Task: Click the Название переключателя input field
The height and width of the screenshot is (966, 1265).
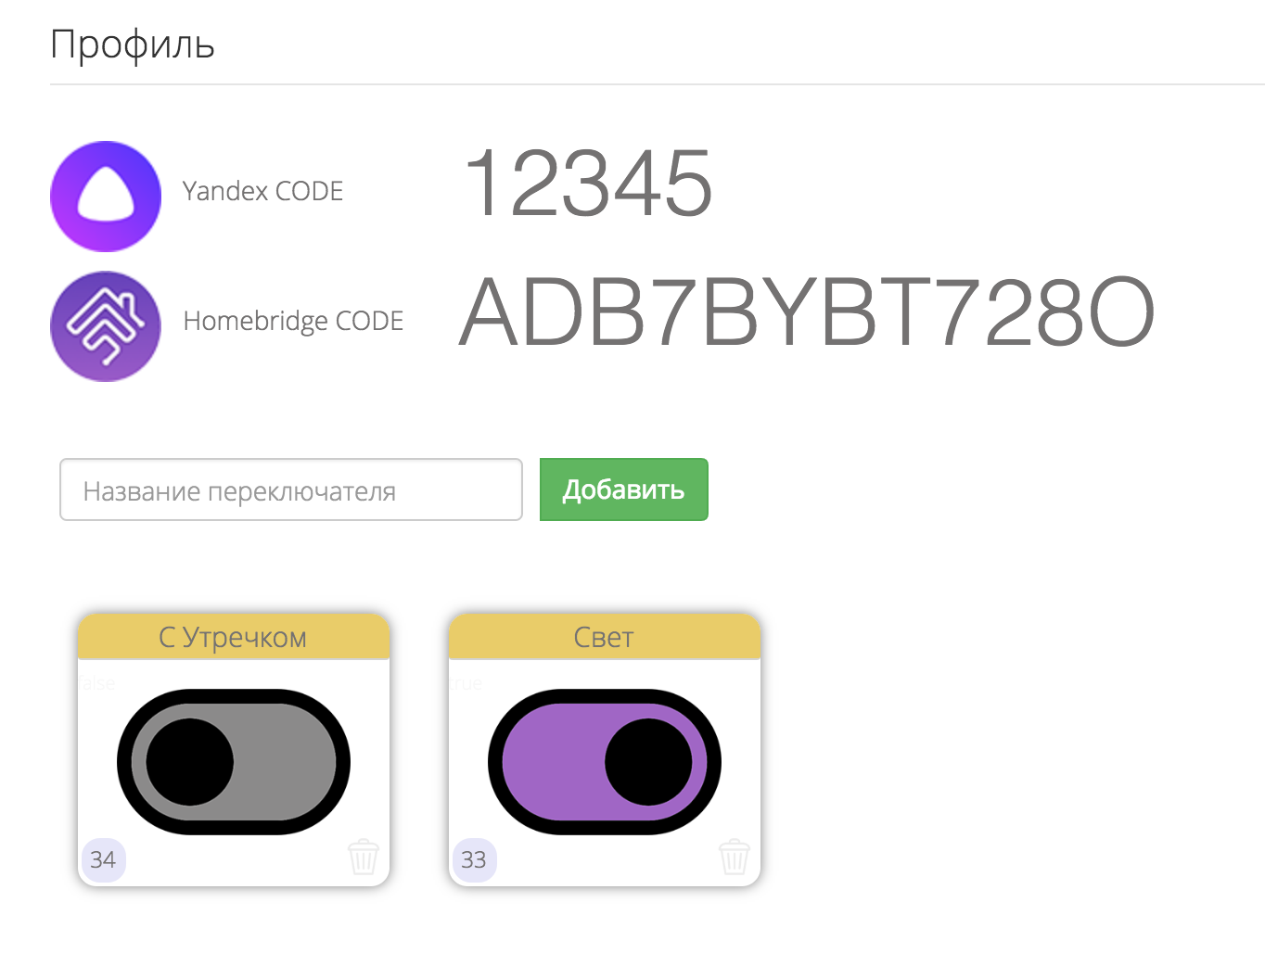Action: 290,489
